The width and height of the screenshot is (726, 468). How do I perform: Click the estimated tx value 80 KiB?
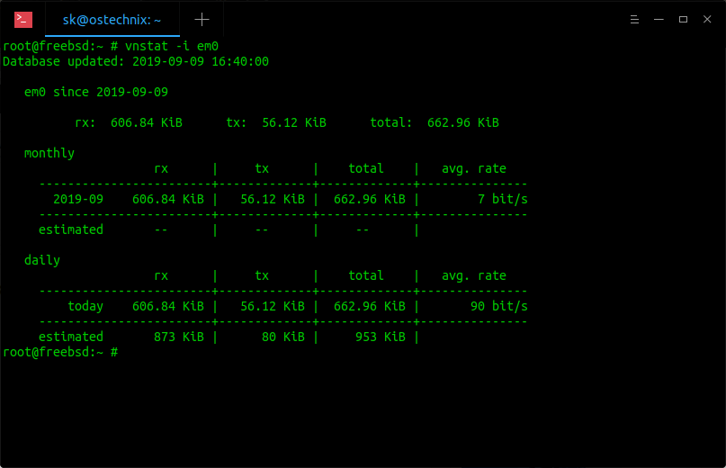282,337
